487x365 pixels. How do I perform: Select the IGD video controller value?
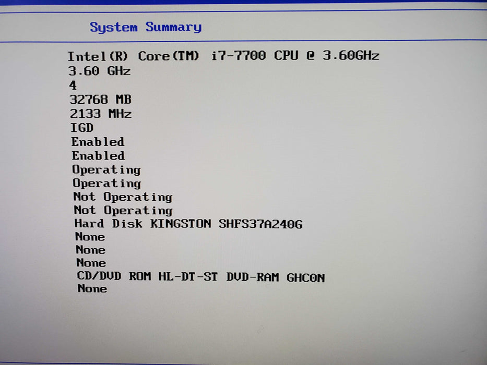pyautogui.click(x=82, y=128)
